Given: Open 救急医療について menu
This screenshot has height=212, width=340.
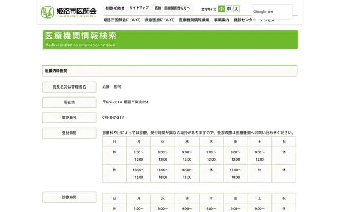Looking at the screenshot, I should (159, 20).
